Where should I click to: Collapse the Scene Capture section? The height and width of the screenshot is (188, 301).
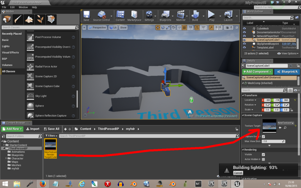[243, 115]
